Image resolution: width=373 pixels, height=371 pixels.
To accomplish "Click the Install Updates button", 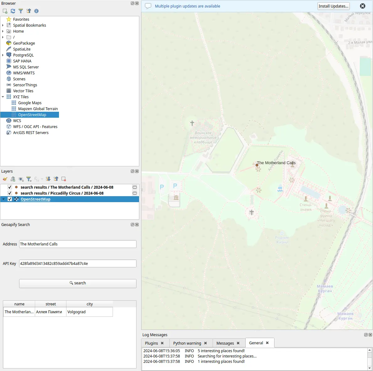I will (x=333, y=6).
